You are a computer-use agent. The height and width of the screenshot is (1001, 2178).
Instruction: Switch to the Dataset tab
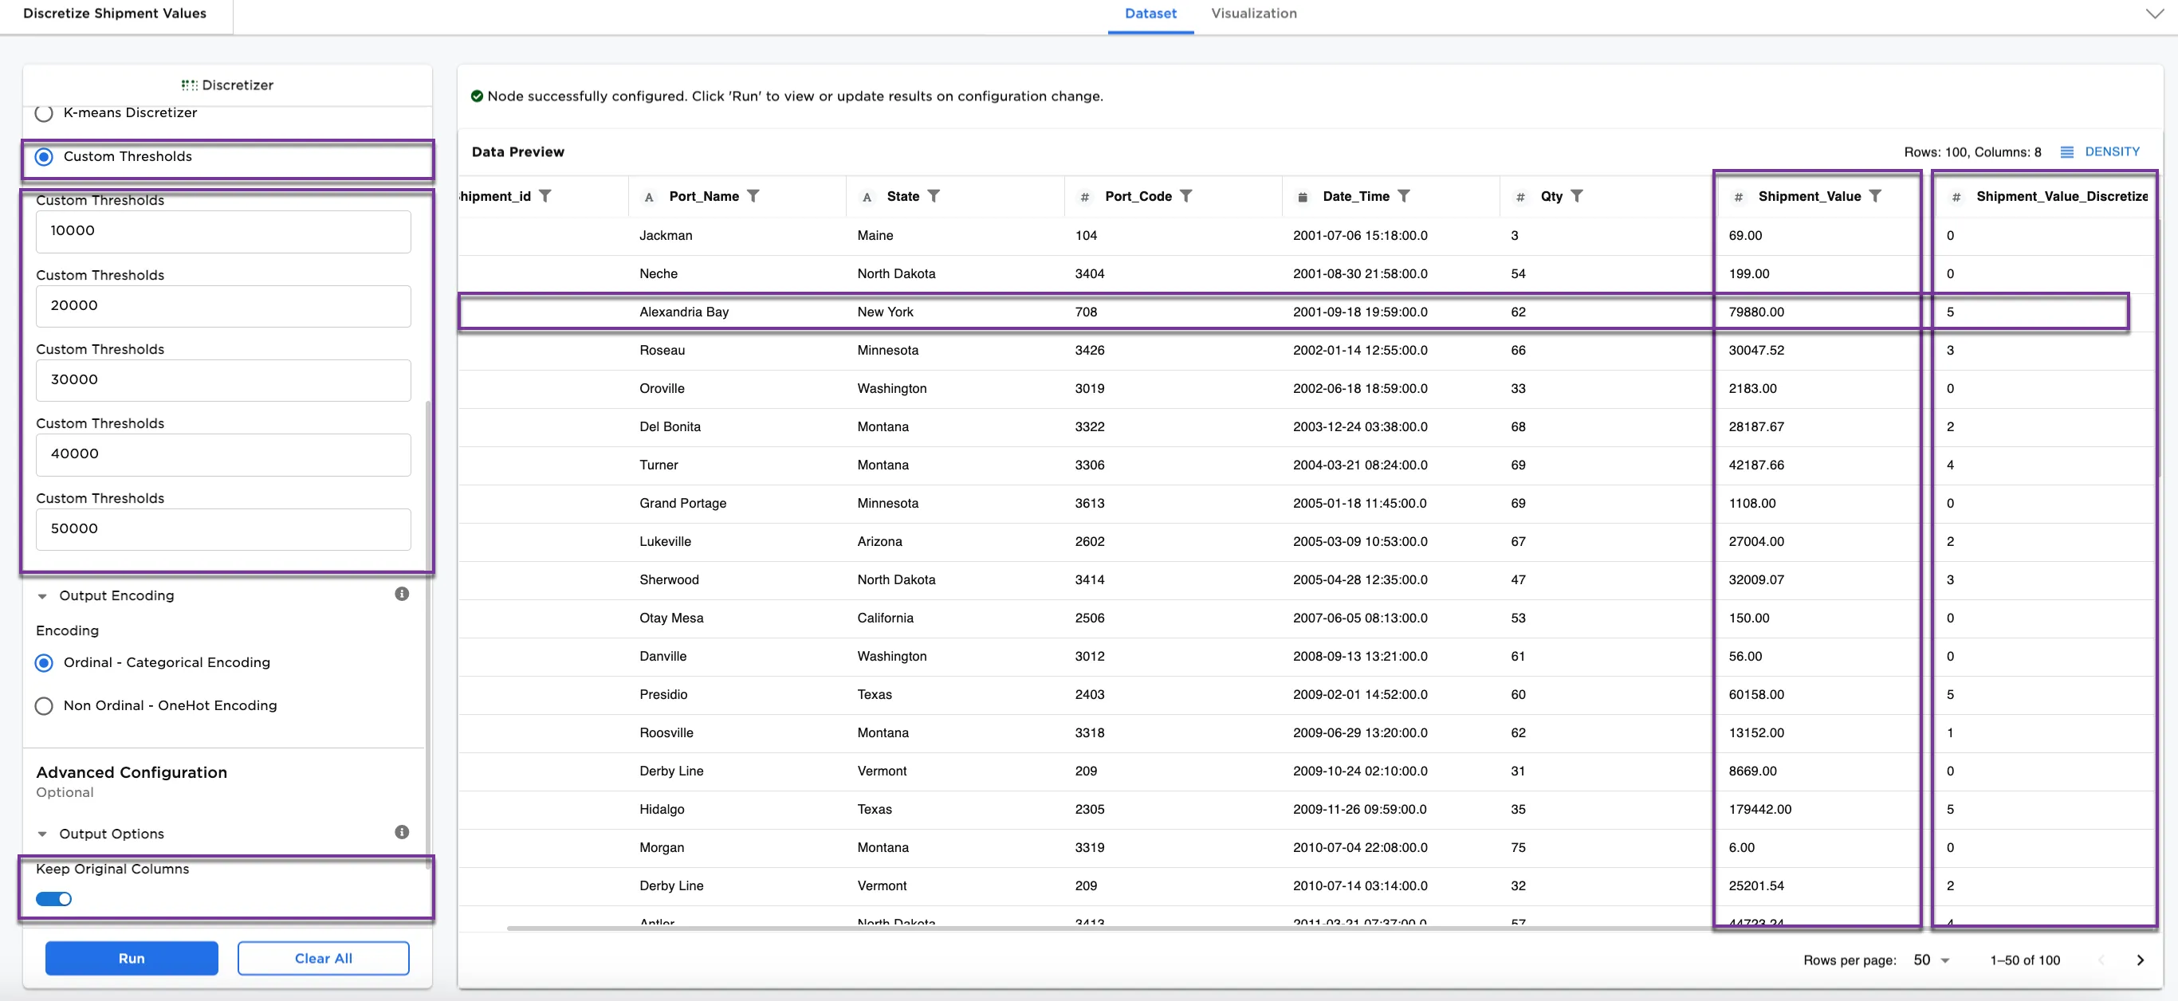(x=1150, y=14)
